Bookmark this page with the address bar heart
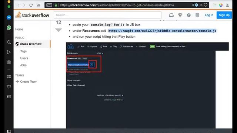Image resolution: width=237 pixels, height=133 pixels. click(206, 5)
